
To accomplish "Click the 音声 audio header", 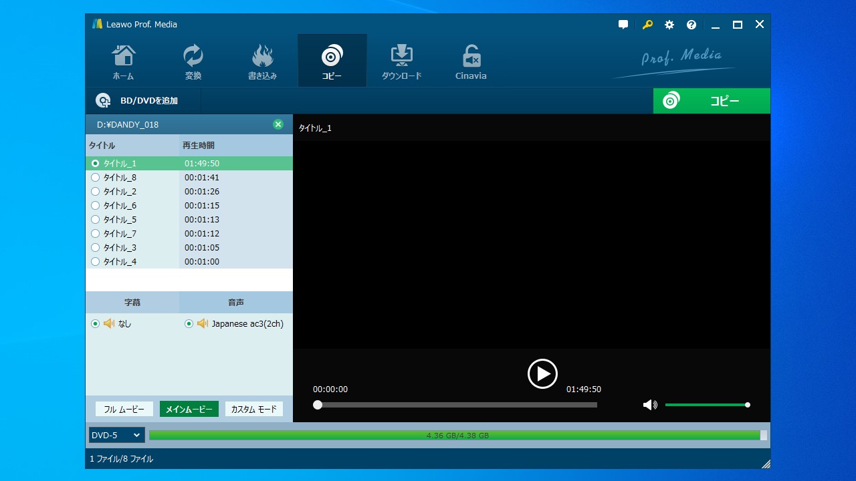I will pos(236,303).
